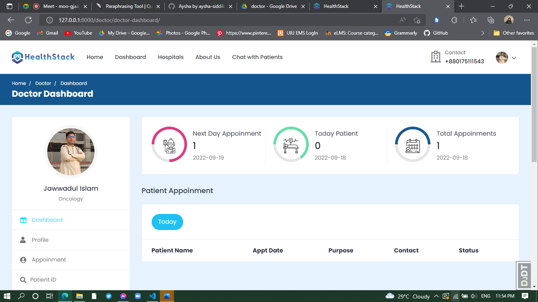Select the Dashboard icon in the sidebar
The width and height of the screenshot is (538, 302).
(x=23, y=220)
